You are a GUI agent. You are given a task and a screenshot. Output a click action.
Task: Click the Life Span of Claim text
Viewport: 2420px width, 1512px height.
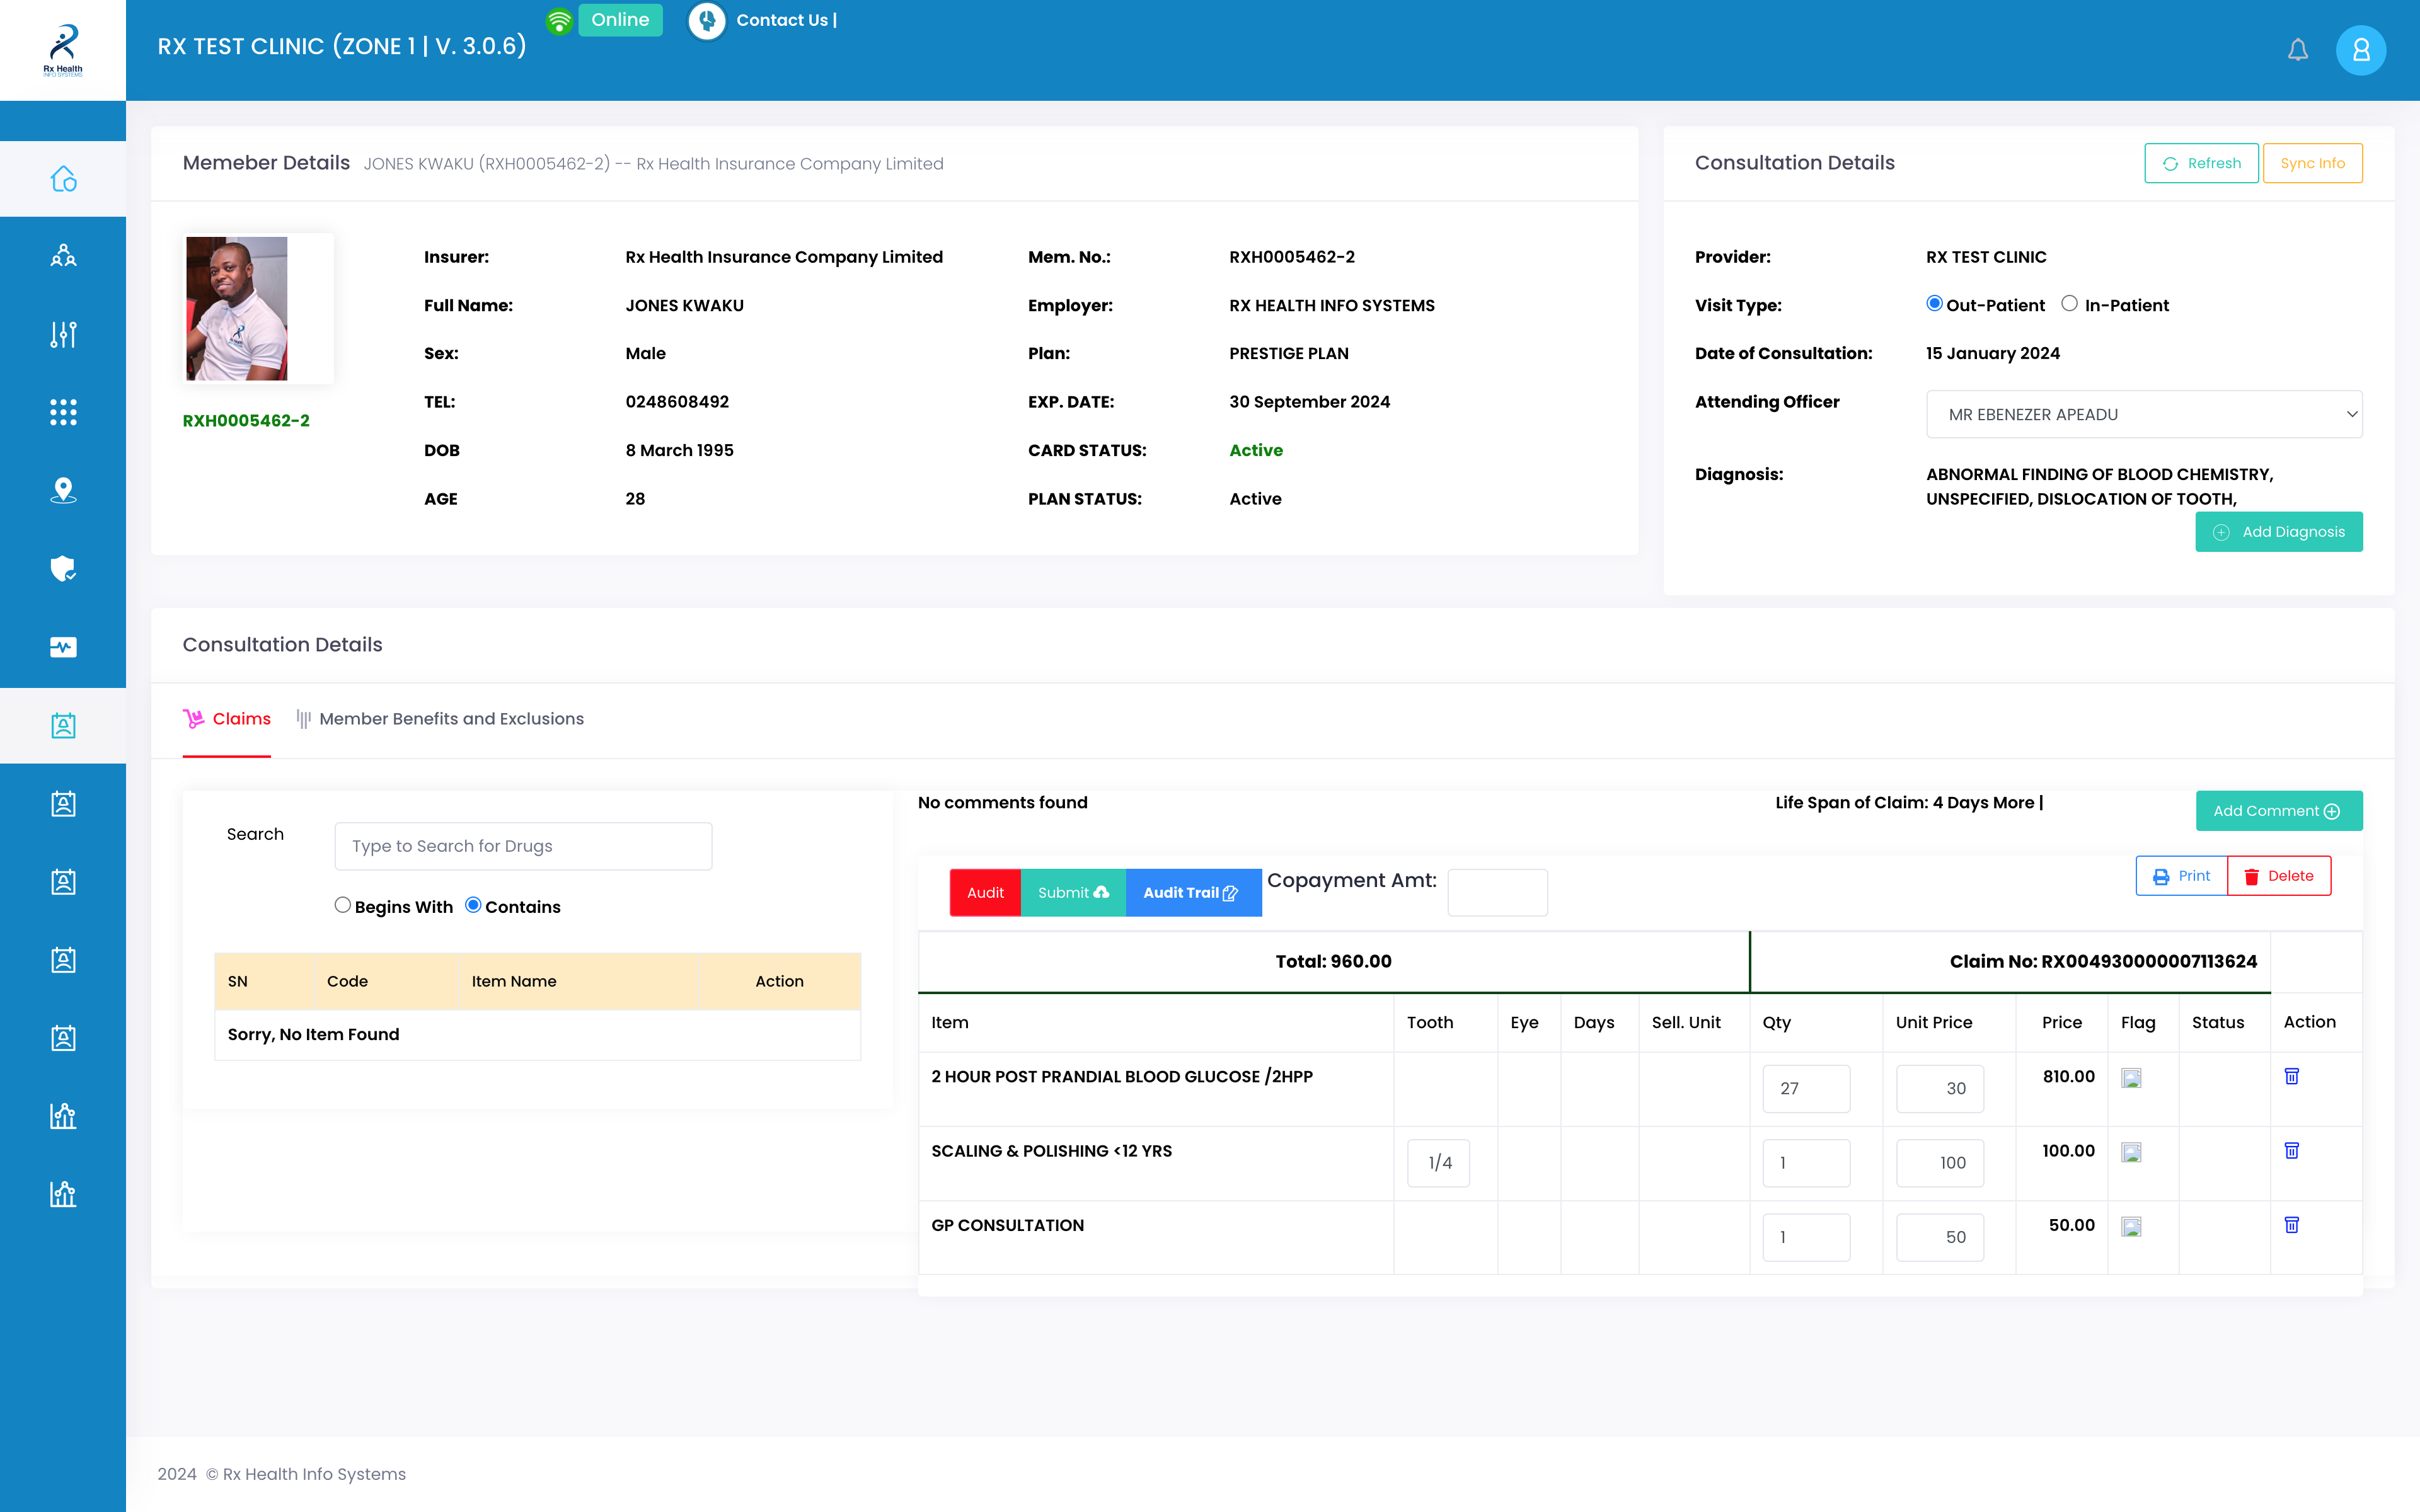pyautogui.click(x=1909, y=803)
